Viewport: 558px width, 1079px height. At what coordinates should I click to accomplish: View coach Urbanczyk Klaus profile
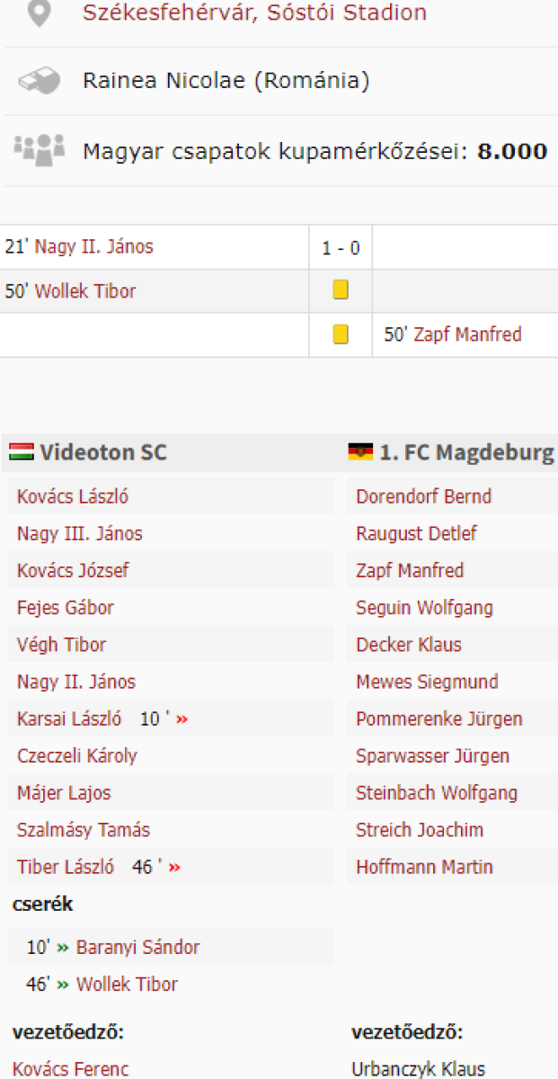[x=418, y=1069]
